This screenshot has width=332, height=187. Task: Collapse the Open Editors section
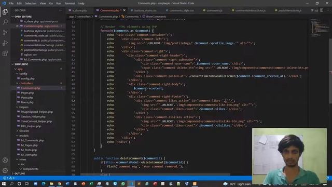[x=23, y=17]
